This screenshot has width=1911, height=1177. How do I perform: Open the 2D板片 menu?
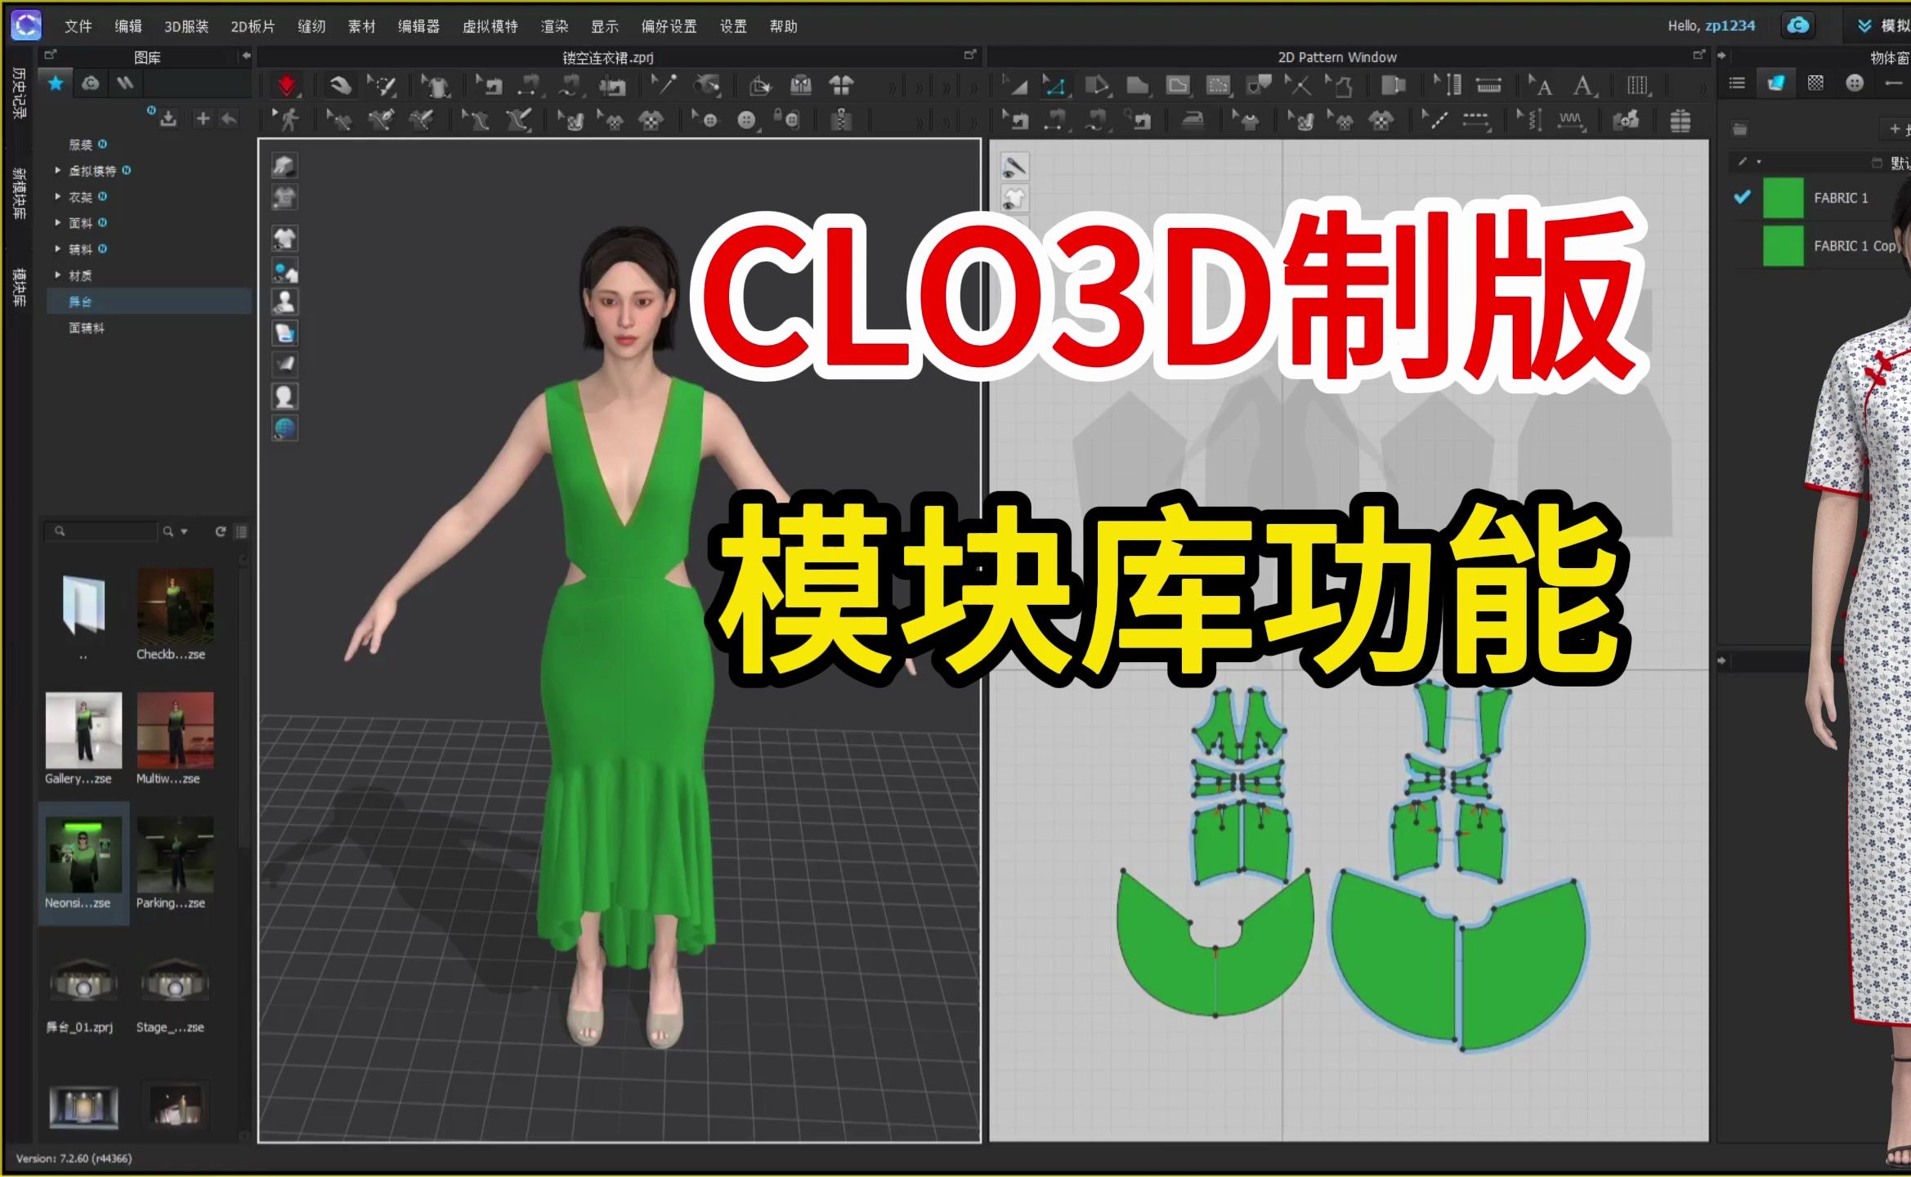(253, 26)
